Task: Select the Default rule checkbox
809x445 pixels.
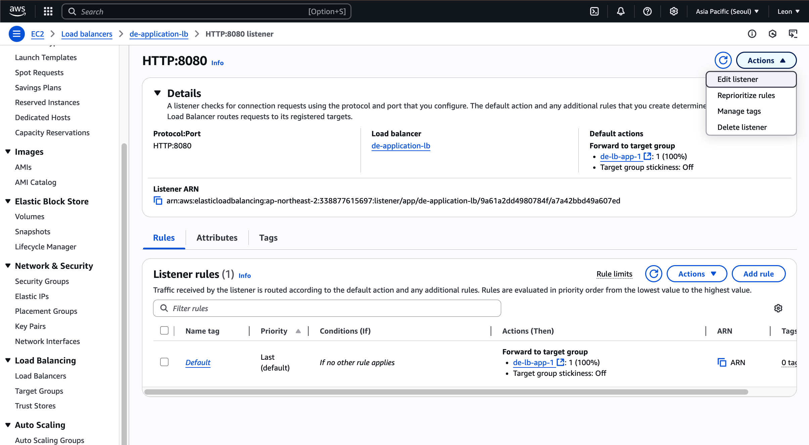Action: (164, 362)
